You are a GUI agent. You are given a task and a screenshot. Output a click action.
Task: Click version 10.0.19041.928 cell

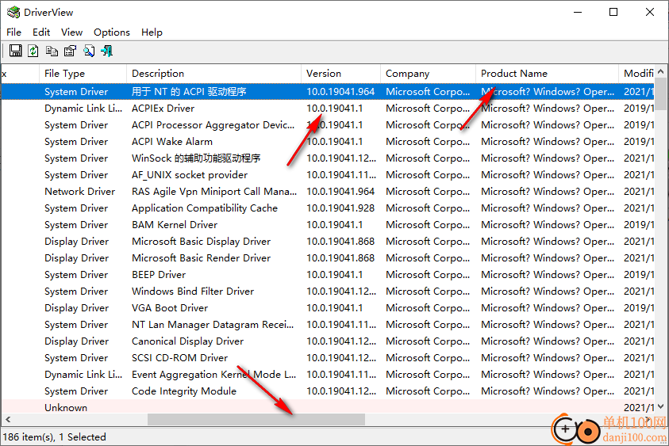[x=340, y=208]
